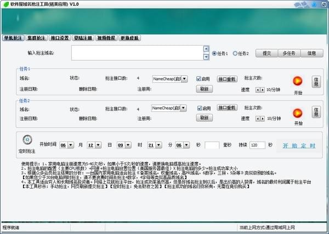This screenshot has width=329, height=234.
Task: Click the timed registration clock icon
Action: [28, 140]
